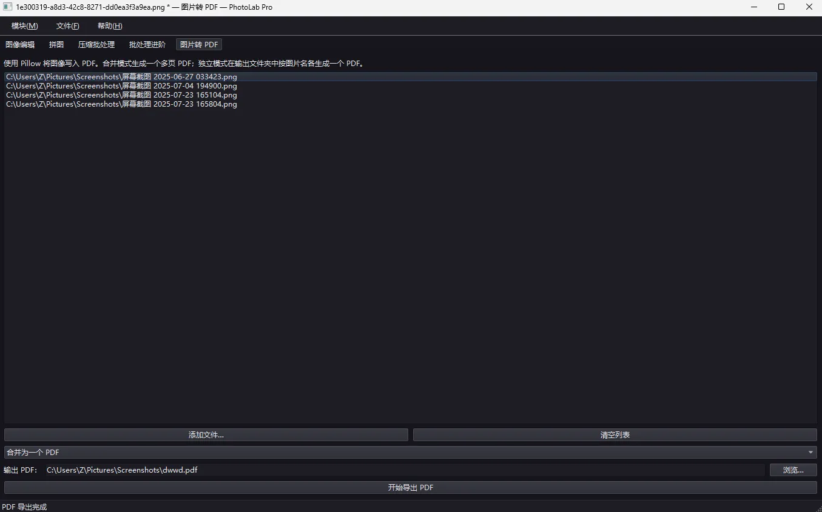Close the PhotoLab Pro window

(809, 7)
